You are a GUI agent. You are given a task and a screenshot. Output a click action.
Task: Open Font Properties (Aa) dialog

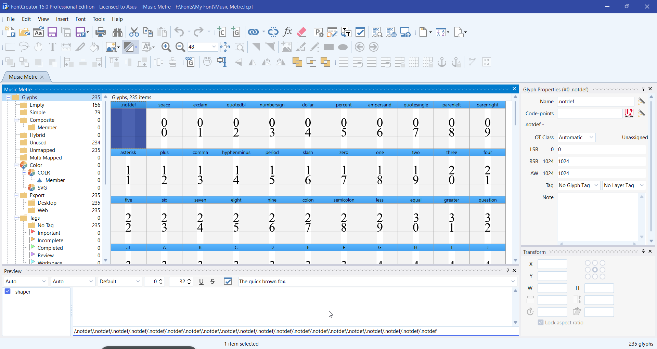(x=38, y=32)
